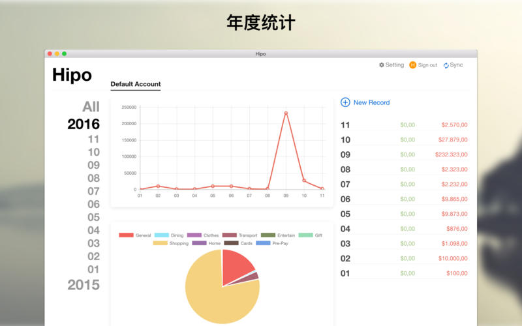Select year 2016 in the sidebar
Image resolution: width=522 pixels, height=326 pixels.
pos(84,124)
